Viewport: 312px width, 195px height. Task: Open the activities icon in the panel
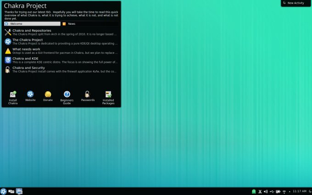coord(11,192)
